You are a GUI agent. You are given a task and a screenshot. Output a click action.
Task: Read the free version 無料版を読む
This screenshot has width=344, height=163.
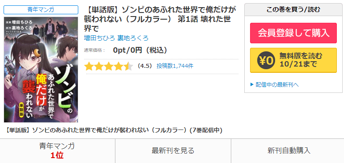click(293, 60)
